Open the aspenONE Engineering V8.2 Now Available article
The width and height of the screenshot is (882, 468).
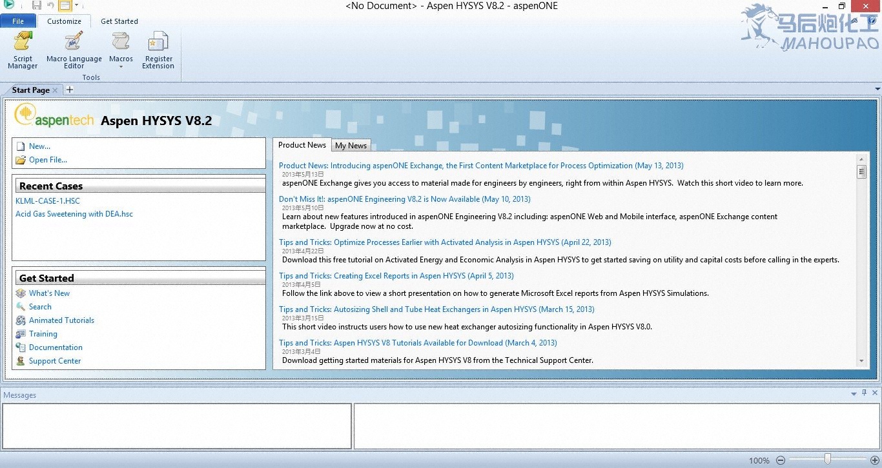[405, 199]
